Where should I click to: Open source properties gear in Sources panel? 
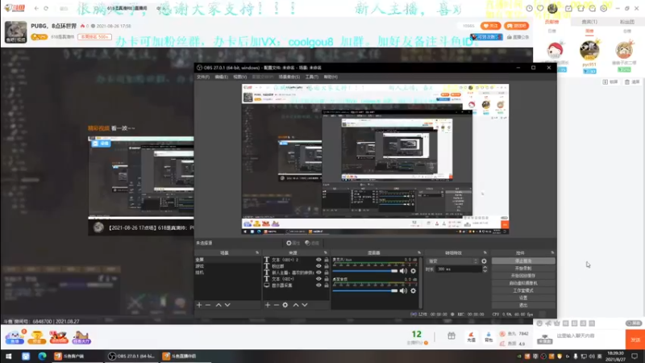tap(285, 305)
